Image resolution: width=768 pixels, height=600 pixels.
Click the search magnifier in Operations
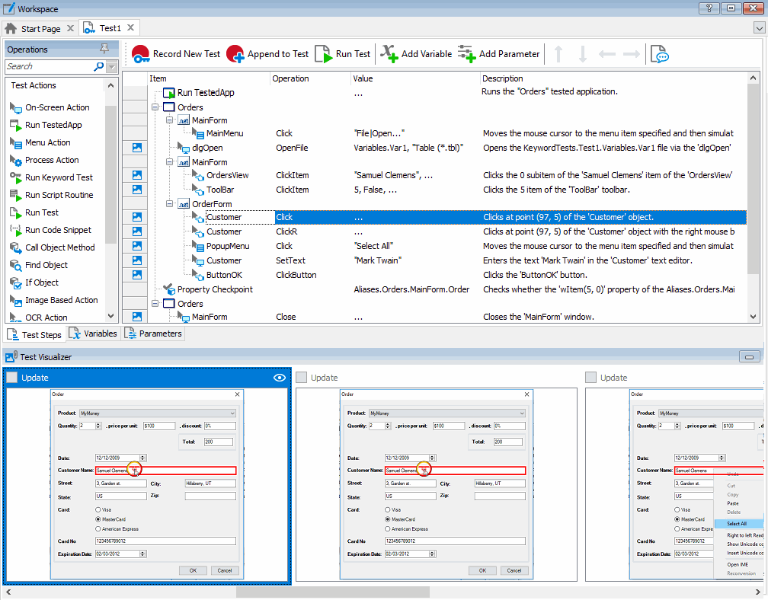click(99, 66)
